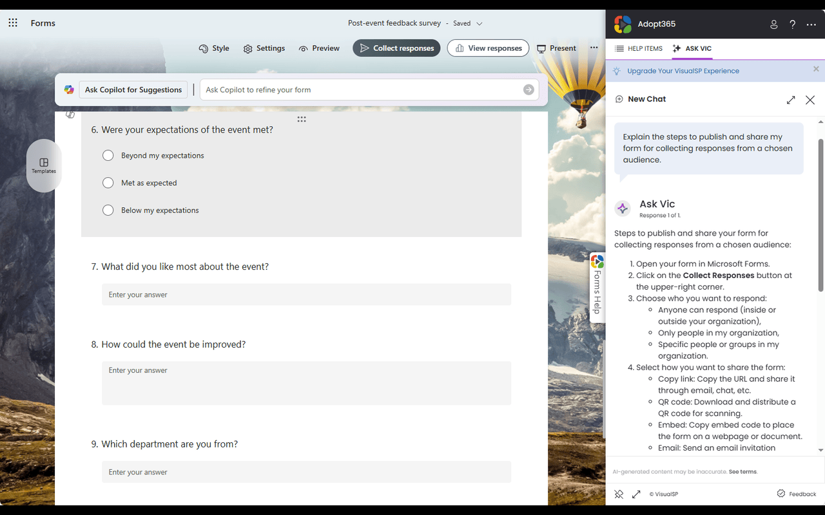The width and height of the screenshot is (825, 515).
Task: Click the Preview eye icon
Action: point(304,49)
